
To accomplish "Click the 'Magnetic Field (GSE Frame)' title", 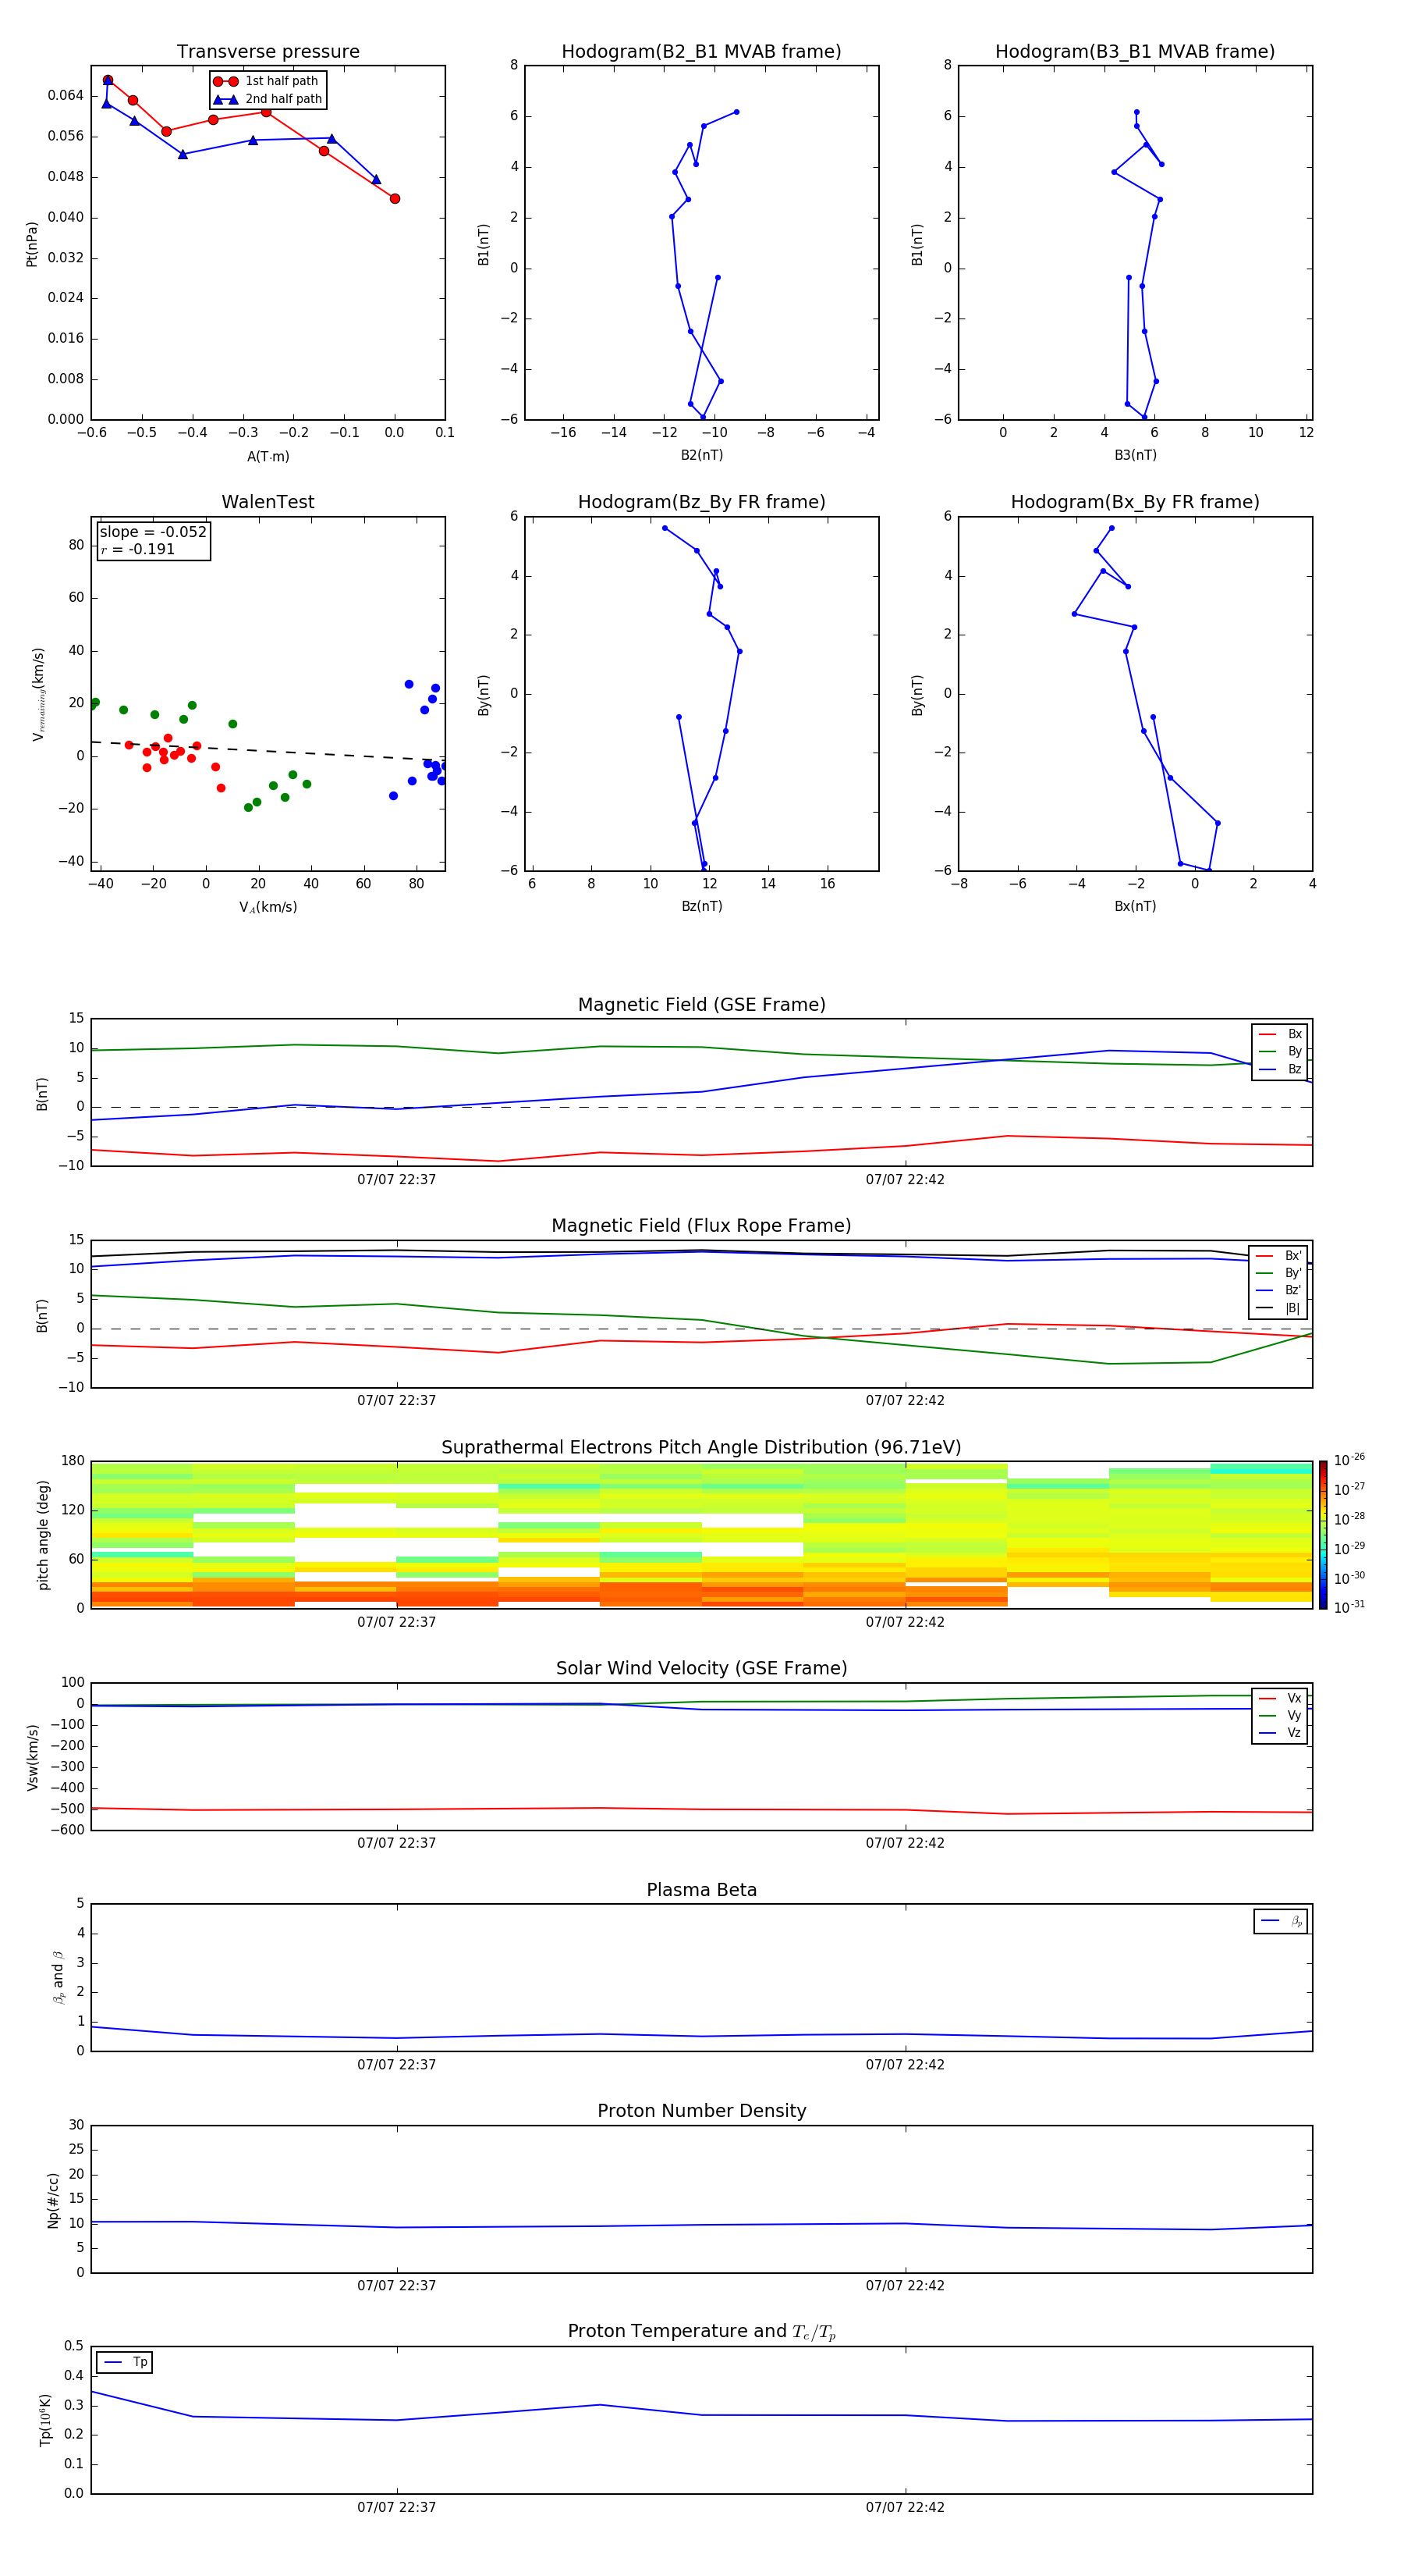I will pyautogui.click(x=701, y=1005).
